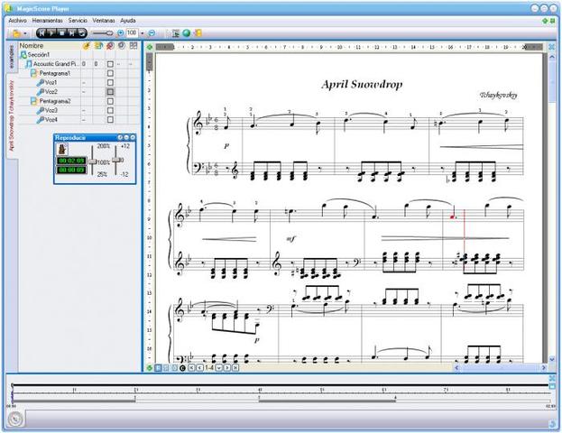Open the Archivo menu

[x=17, y=21]
